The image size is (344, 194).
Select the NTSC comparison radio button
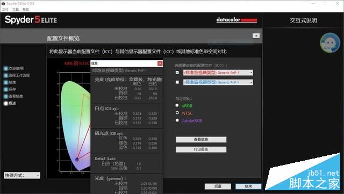tap(177, 113)
